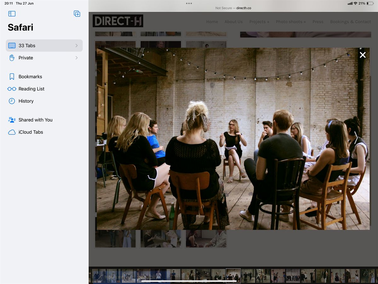Go to next photo using right arrow
The image size is (378, 284).
356,138
